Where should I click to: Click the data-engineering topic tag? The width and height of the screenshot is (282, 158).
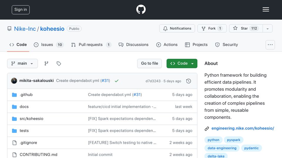(x=222, y=148)
